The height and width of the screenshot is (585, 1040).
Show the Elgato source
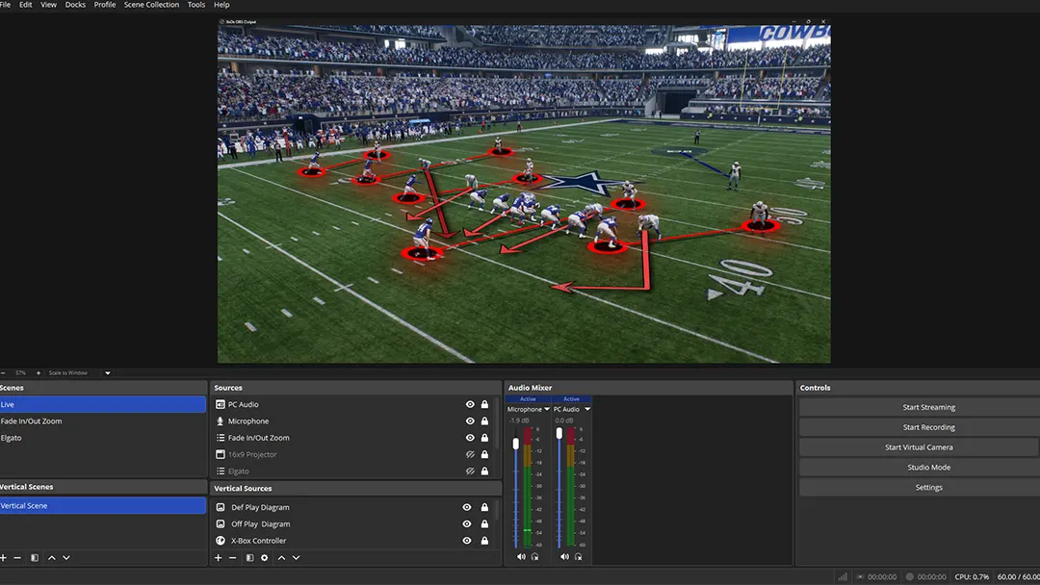click(x=470, y=471)
